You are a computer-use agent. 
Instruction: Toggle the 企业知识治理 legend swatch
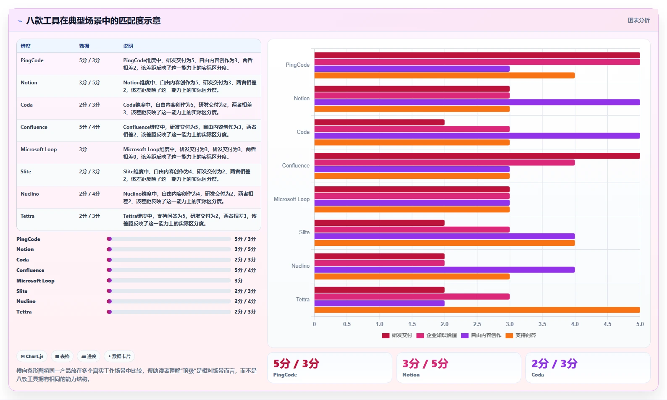[x=420, y=335]
